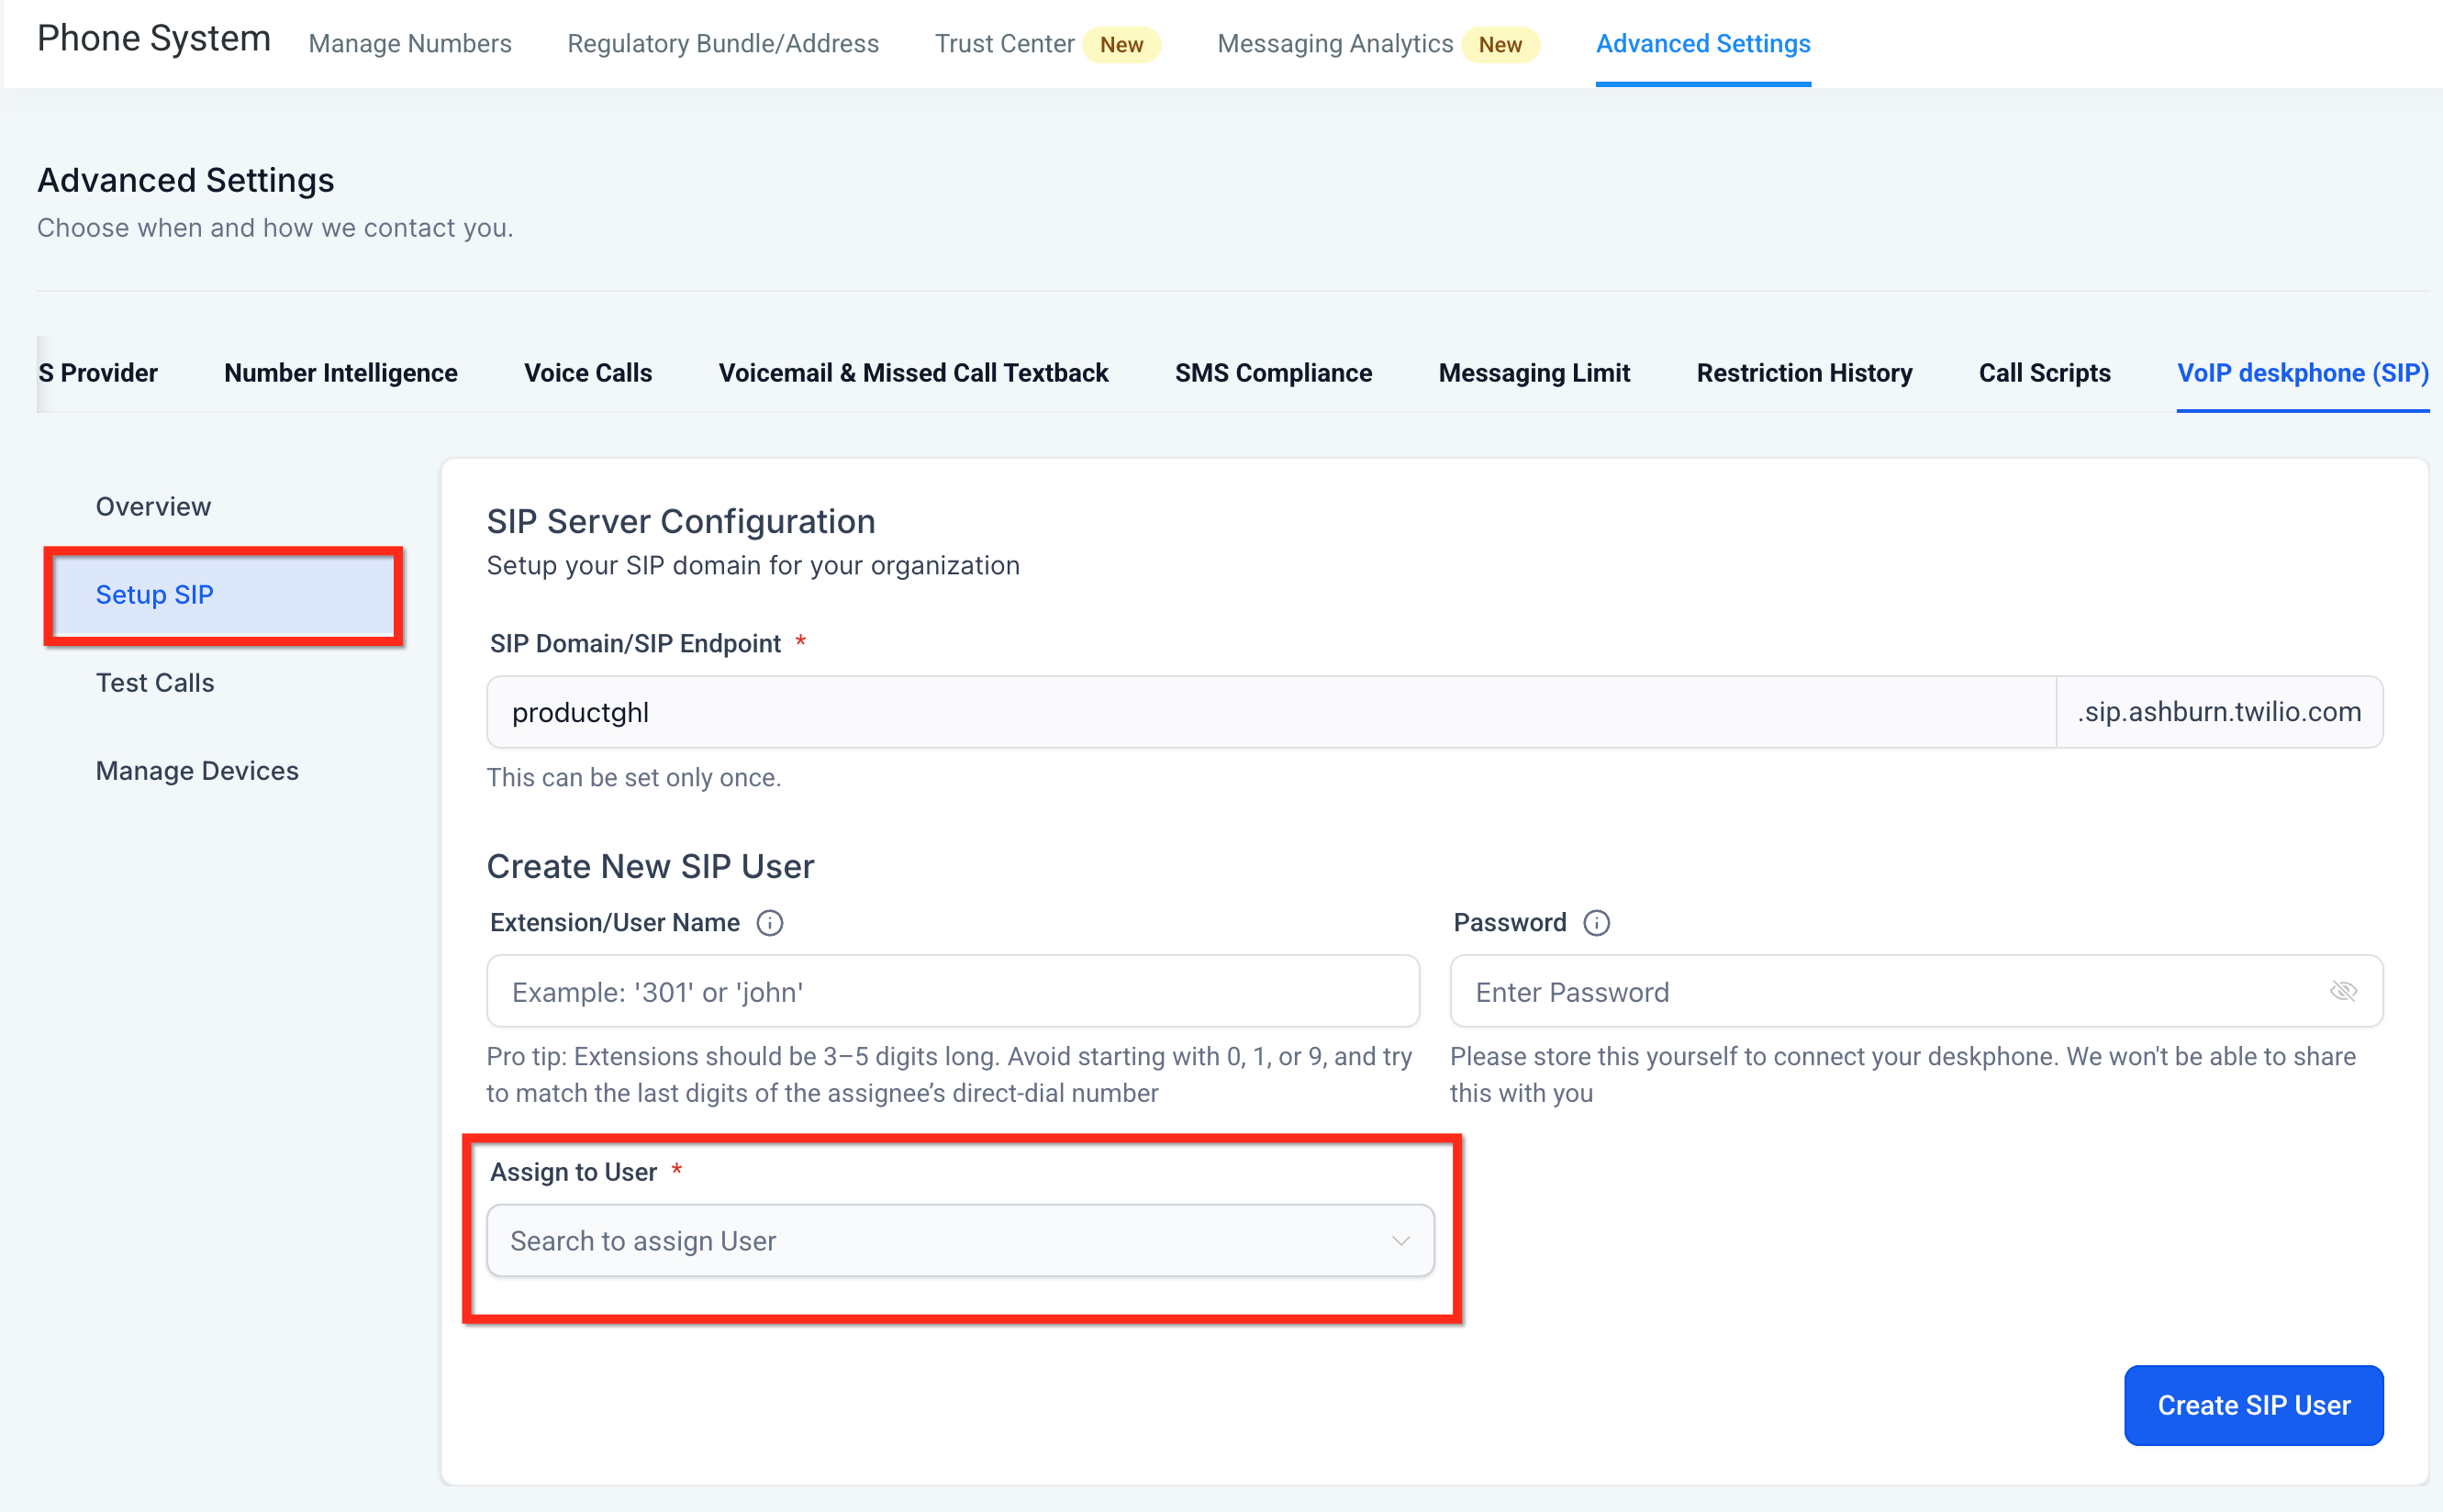The height and width of the screenshot is (1512, 2443).
Task: Click the Assign to User chevron arrow
Action: pos(1400,1240)
